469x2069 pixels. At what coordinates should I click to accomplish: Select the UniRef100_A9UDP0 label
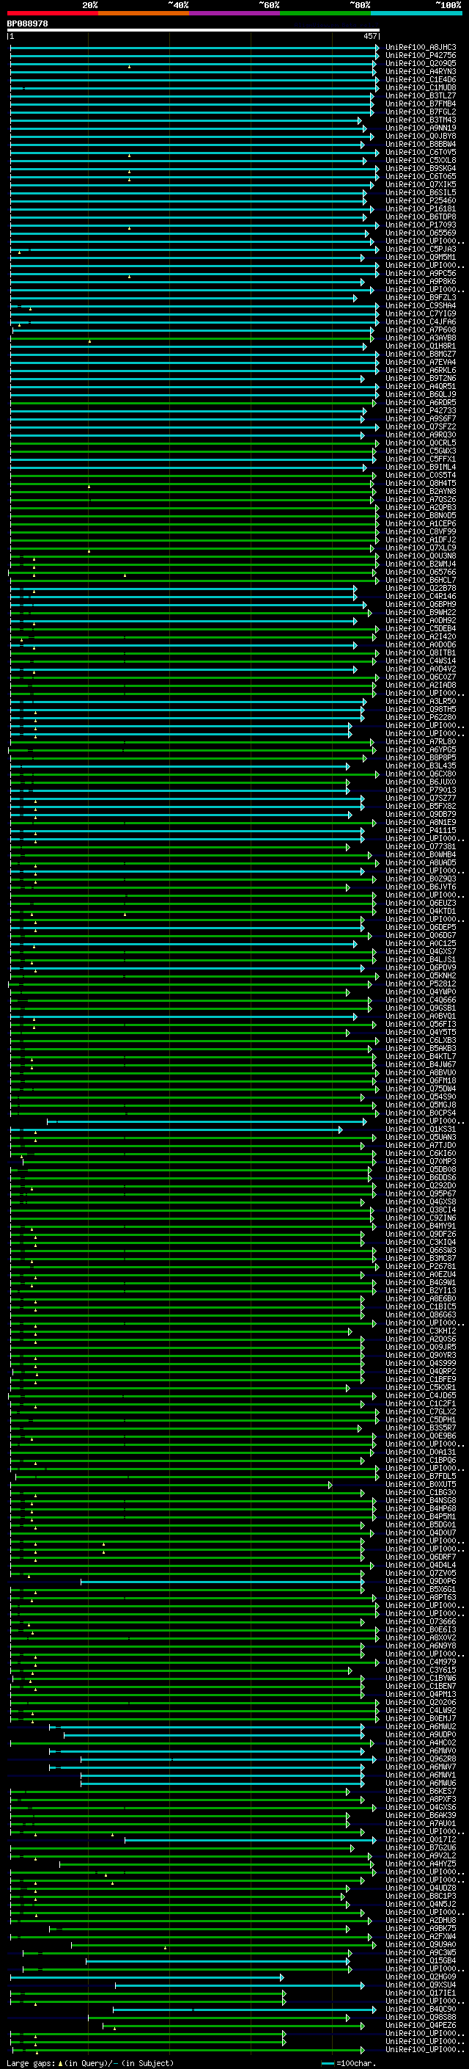421,1735
